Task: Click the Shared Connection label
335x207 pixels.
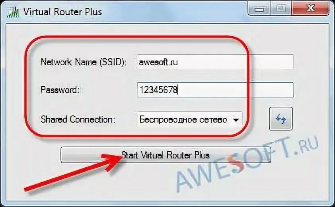Action: click(x=78, y=119)
